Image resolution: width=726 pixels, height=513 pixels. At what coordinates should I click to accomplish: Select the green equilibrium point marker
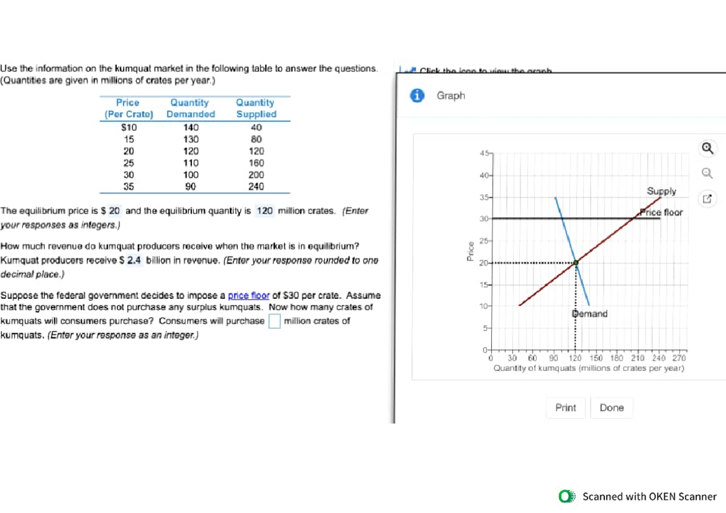[x=575, y=262]
